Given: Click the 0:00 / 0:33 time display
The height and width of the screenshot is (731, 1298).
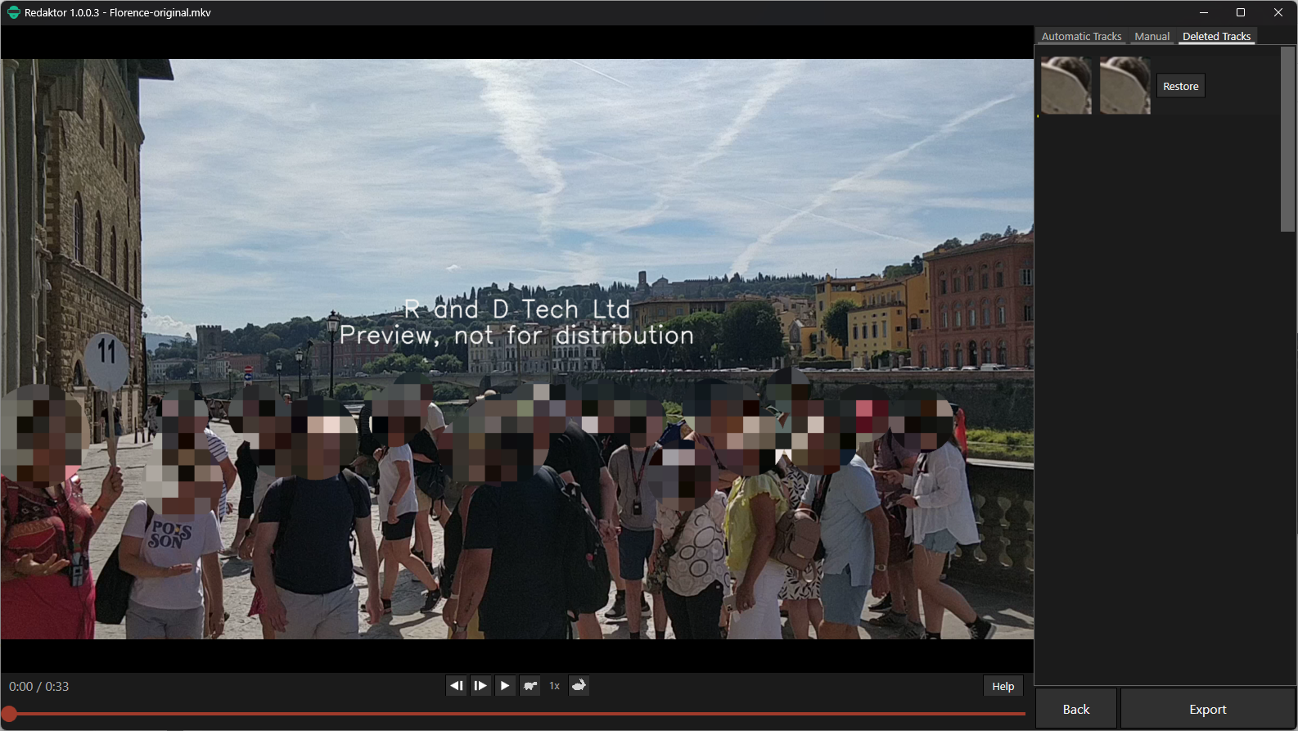Looking at the screenshot, I should click(39, 687).
